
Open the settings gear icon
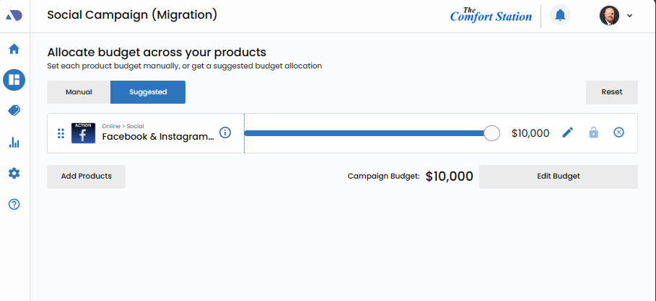tap(14, 173)
